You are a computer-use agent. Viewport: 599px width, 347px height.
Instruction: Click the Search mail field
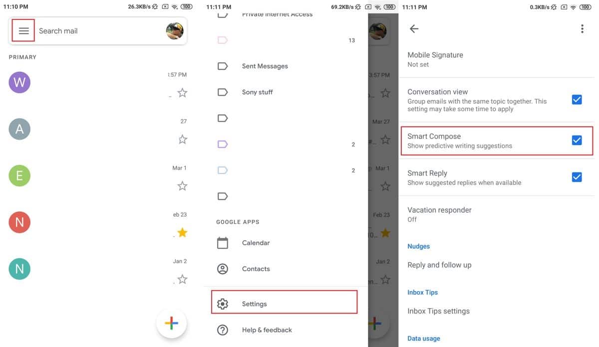point(101,31)
